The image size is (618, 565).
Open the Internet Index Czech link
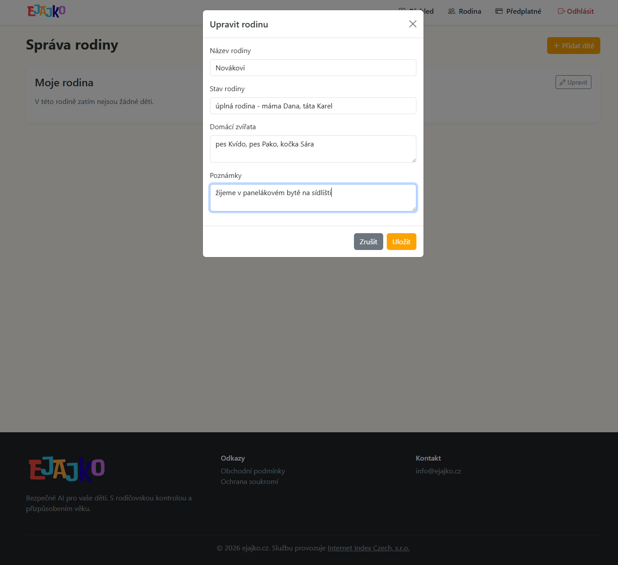(x=368, y=548)
